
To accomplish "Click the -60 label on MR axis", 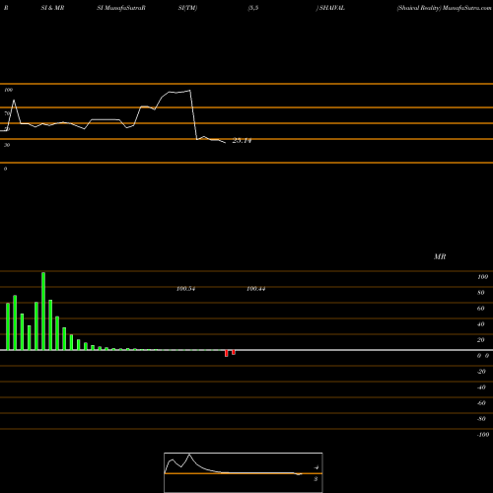I will tap(481, 403).
